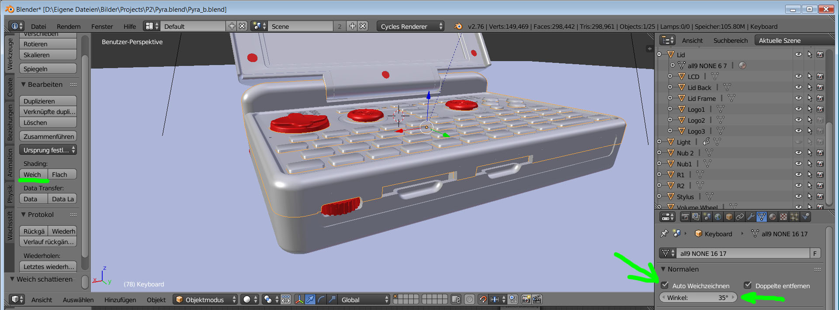Click the Duplizieren button
The height and width of the screenshot is (310, 839).
point(48,101)
